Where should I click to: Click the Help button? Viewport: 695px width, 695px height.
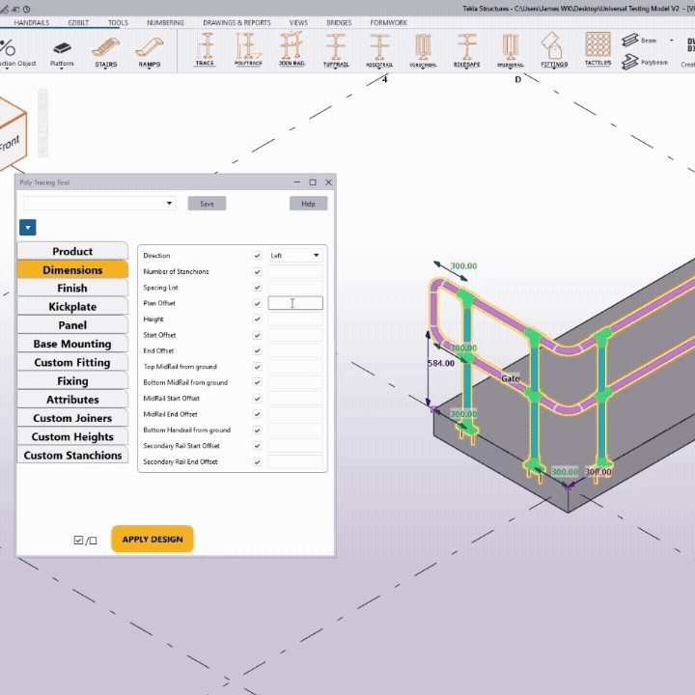[x=308, y=204]
